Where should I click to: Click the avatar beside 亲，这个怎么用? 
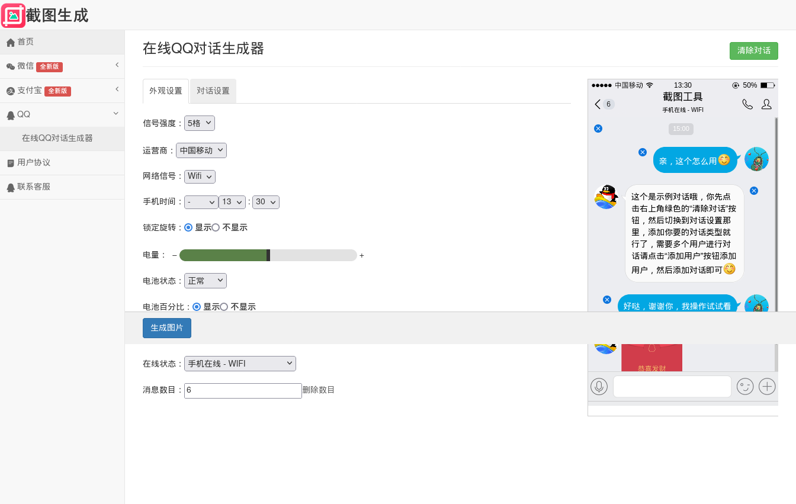756,159
